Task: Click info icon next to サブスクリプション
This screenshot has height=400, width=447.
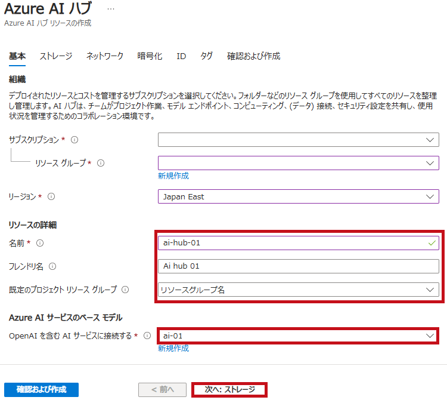Action: coord(74,140)
